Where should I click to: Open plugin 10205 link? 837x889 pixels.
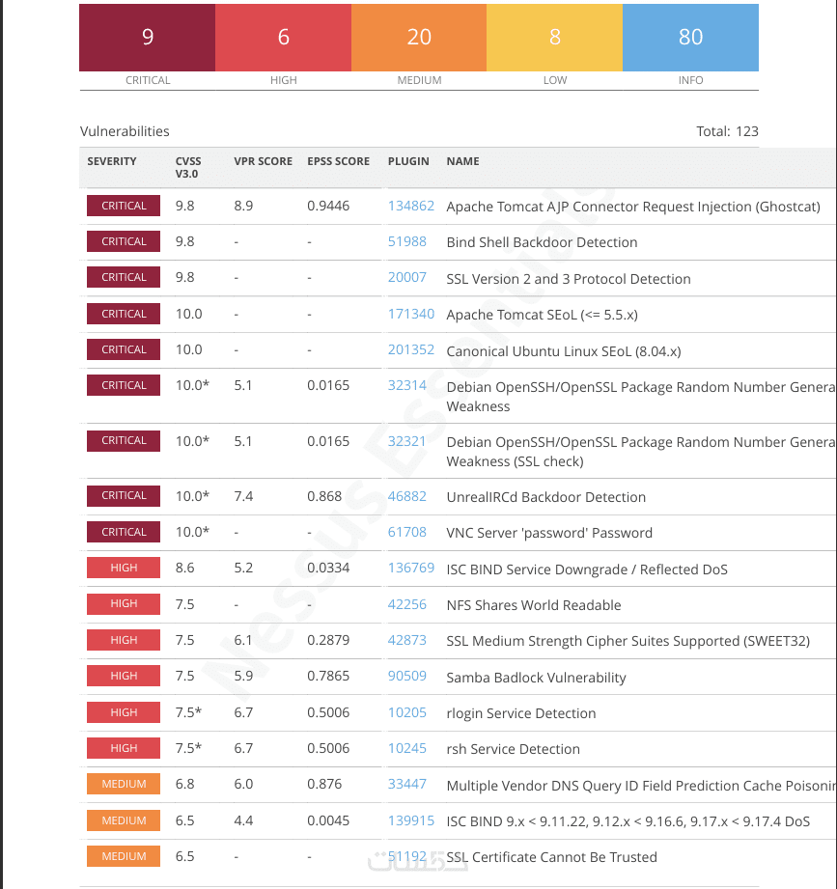[406, 712]
